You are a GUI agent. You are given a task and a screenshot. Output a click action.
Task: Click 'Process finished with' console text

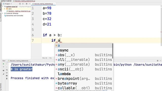30,78
